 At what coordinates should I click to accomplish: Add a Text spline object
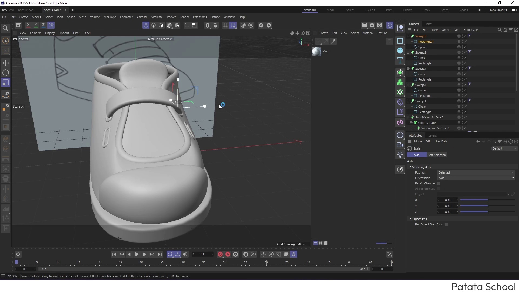click(400, 60)
